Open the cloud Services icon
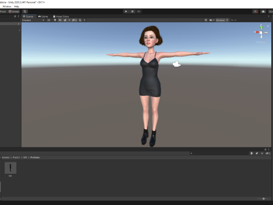 pyautogui.click(x=263, y=11)
